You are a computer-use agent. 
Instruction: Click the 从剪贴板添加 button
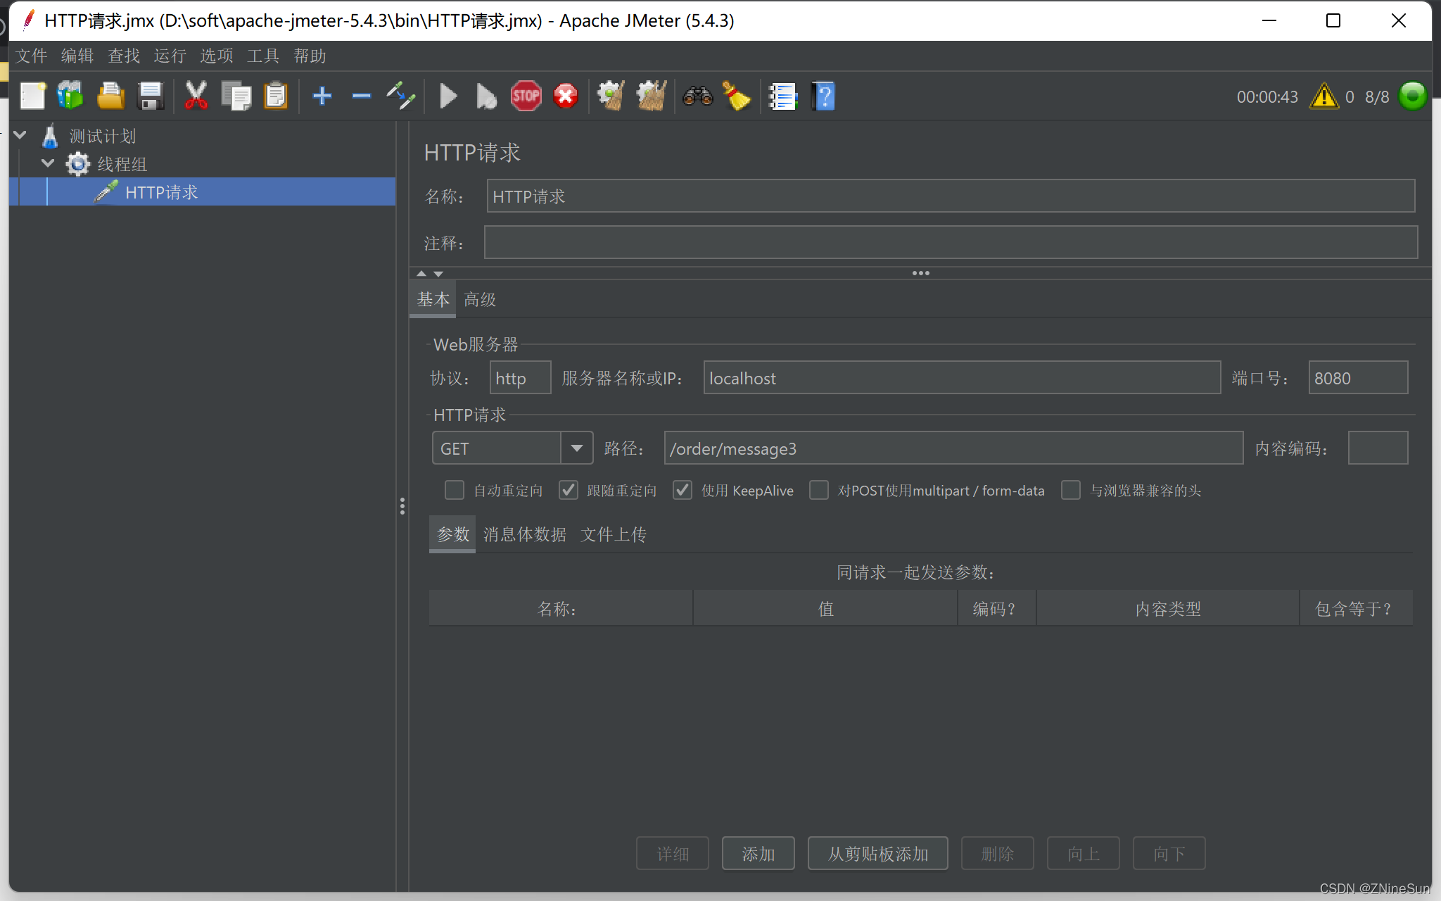click(x=878, y=853)
